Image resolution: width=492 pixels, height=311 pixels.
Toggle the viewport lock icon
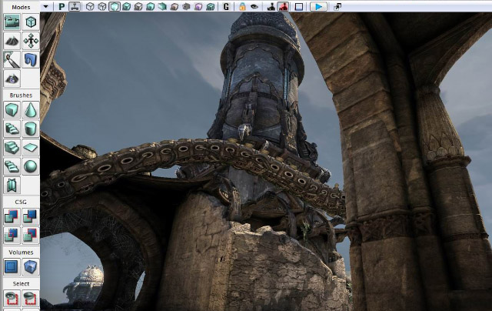(x=242, y=6)
